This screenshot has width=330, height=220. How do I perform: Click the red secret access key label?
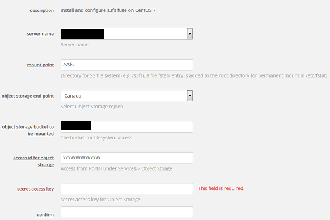(x=35, y=189)
